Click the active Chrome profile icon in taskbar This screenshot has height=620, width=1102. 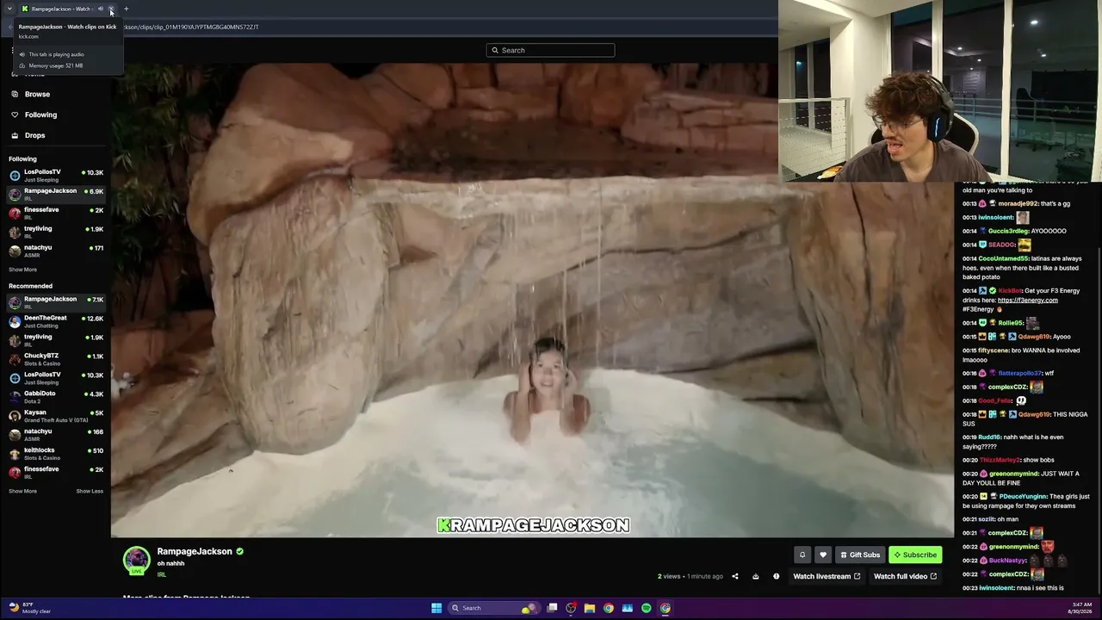point(666,608)
